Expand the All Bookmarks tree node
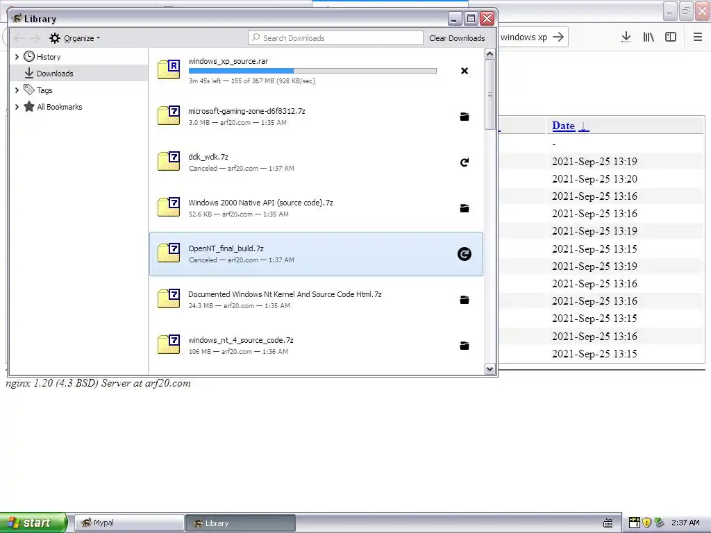The image size is (711, 533). (x=17, y=107)
